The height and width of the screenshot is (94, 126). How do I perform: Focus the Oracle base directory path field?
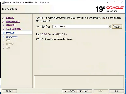tap(80, 26)
